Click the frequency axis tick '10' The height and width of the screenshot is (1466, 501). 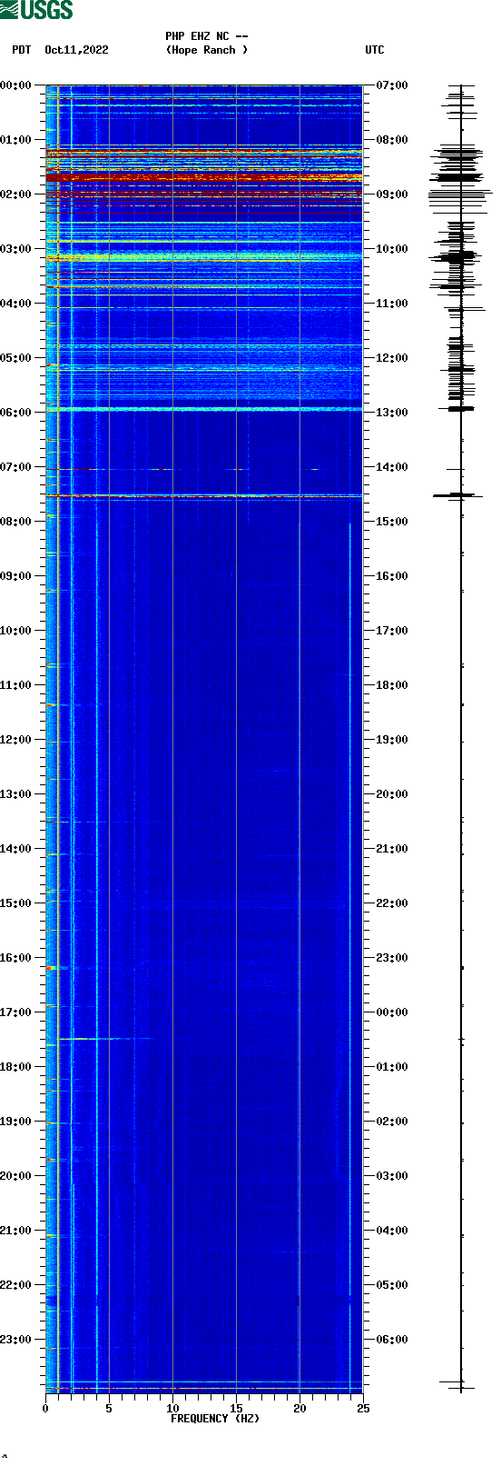coord(172,1409)
